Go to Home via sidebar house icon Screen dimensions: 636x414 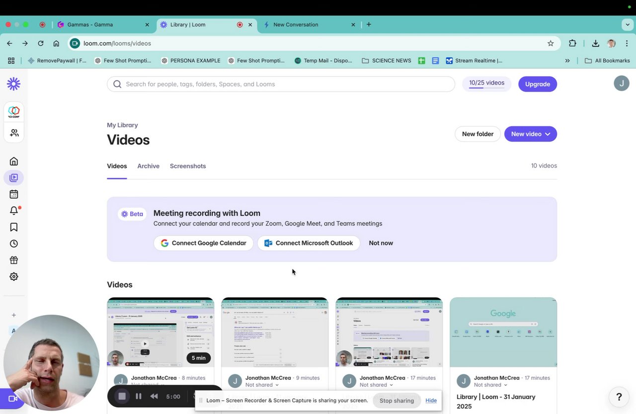point(14,161)
